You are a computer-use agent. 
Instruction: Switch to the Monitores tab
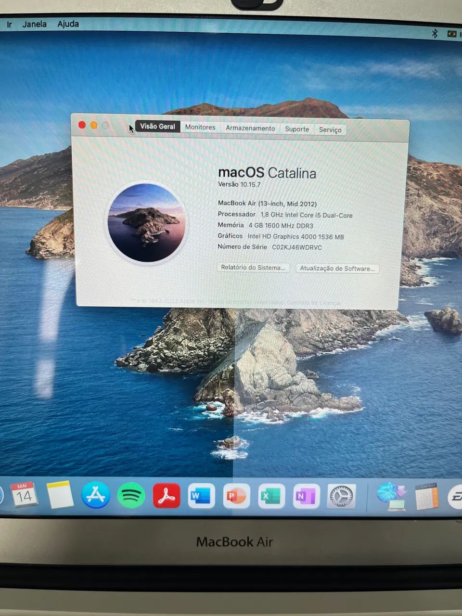(x=200, y=127)
